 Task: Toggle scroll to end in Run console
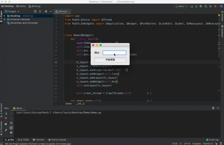point(11,128)
